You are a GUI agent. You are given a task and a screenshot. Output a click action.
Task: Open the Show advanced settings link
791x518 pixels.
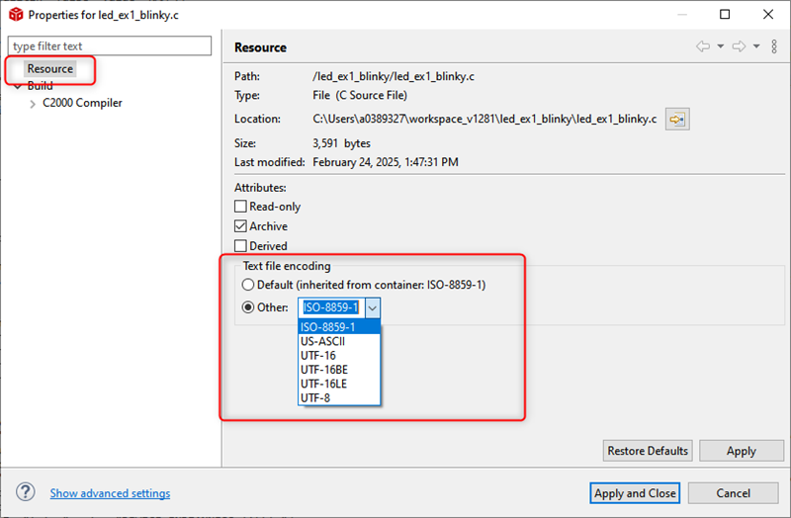click(110, 492)
